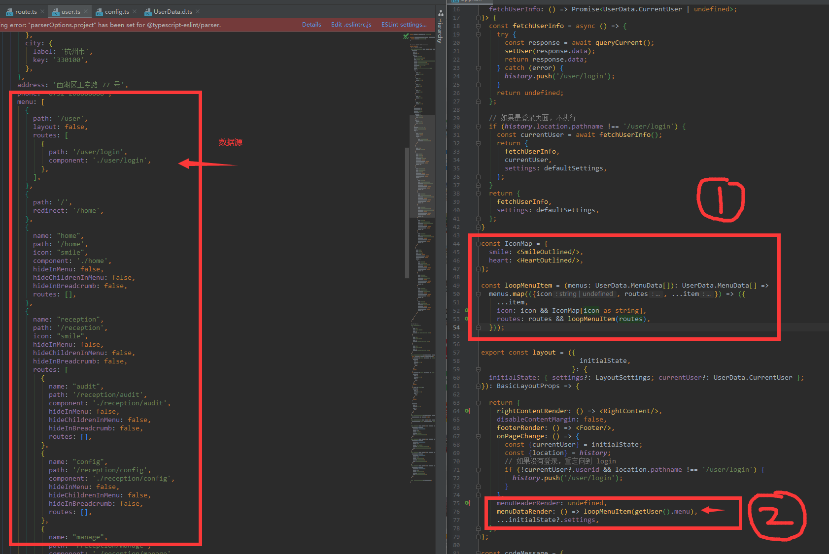Click 'menuDataRender' property on line 76
Viewport: 829px width, 554px height.
[524, 512]
